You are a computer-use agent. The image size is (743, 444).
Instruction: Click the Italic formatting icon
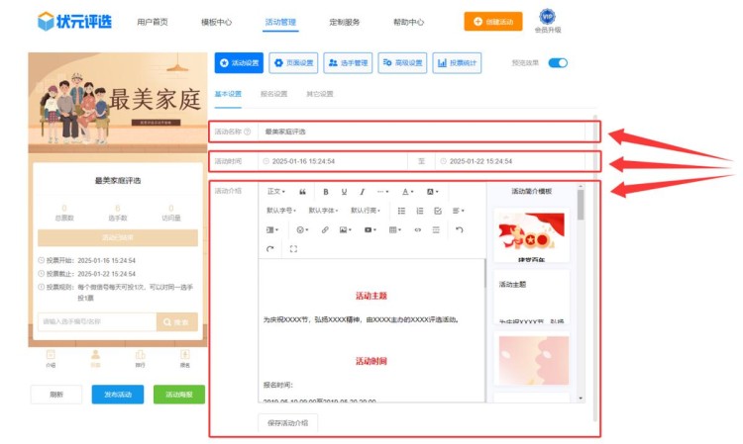(x=363, y=191)
